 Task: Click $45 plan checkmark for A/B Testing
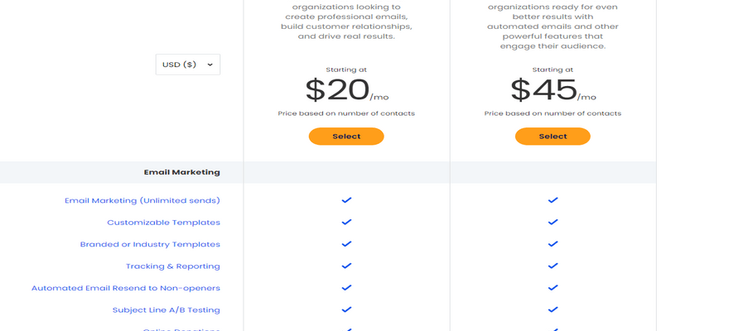click(x=553, y=310)
